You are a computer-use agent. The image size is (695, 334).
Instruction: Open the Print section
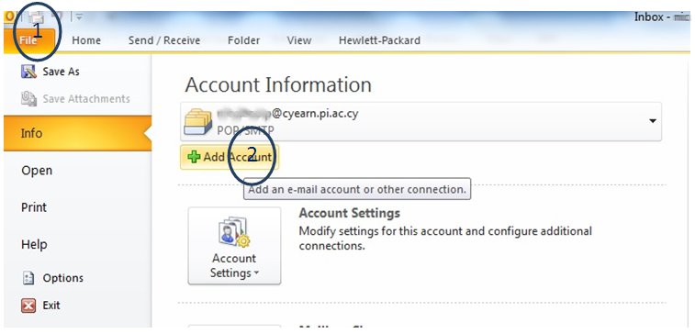pyautogui.click(x=34, y=206)
